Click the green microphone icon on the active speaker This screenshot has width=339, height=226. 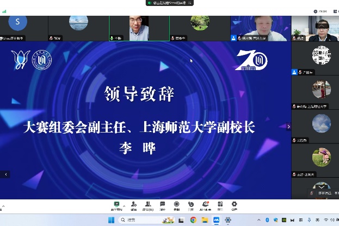point(112,38)
